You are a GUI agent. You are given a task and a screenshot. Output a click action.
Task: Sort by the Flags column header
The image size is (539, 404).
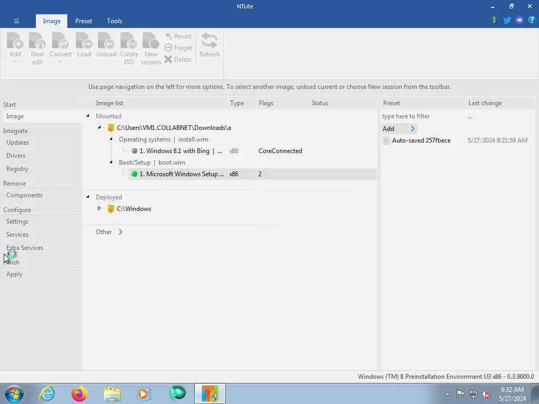[266, 103]
